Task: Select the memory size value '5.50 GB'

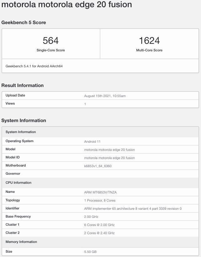Action: (x=90, y=252)
